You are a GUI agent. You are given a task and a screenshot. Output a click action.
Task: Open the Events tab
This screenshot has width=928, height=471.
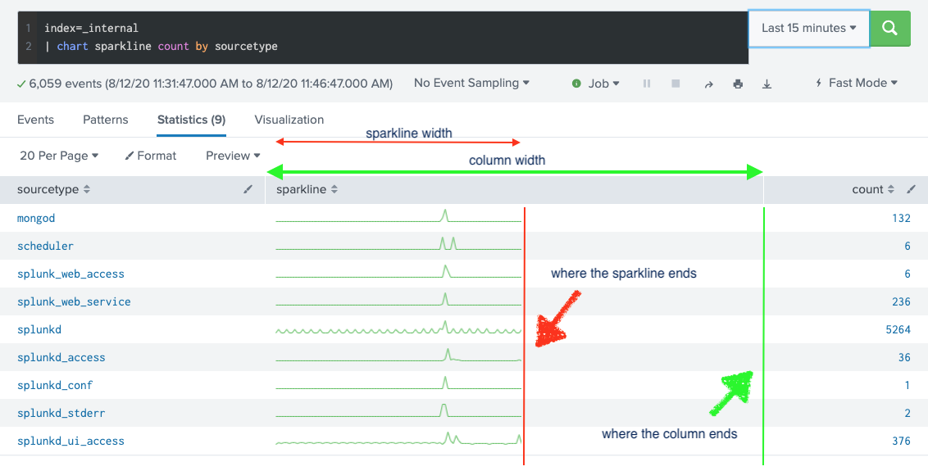click(x=35, y=120)
